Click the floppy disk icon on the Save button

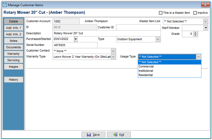point(89,135)
